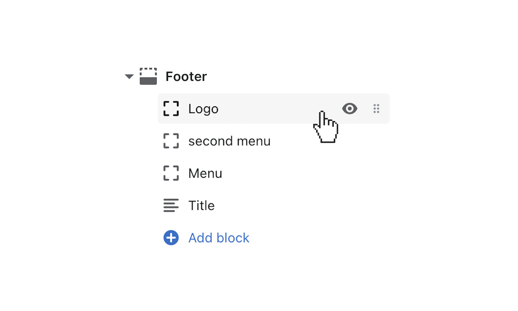Click the six-dot grip beside the eye
The height and width of the screenshot is (311, 518).
tap(376, 109)
